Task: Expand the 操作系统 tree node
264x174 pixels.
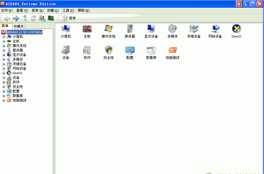Action: (x=4, y=46)
